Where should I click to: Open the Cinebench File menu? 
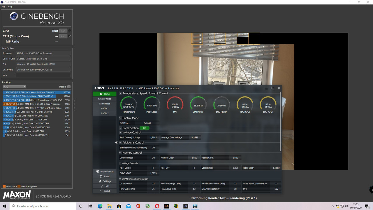click(x=3, y=6)
